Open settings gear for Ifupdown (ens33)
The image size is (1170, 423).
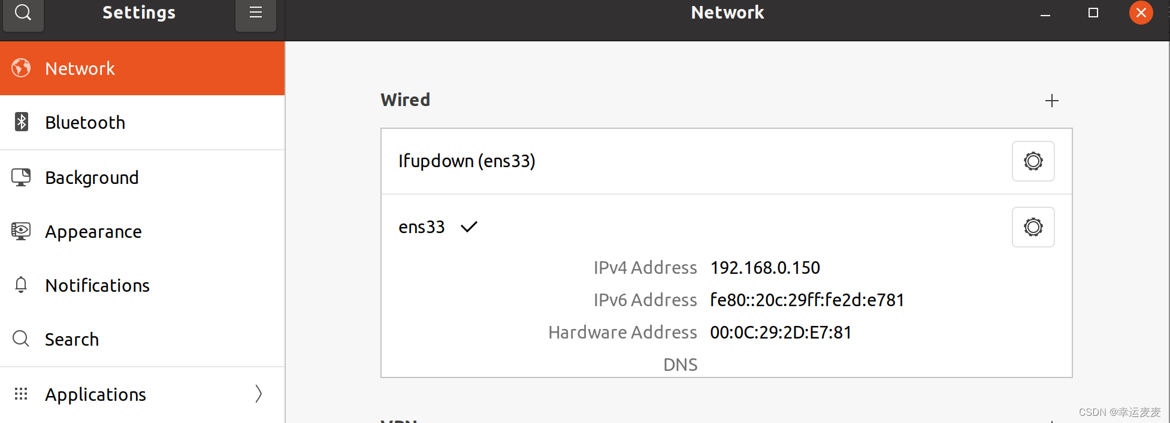click(x=1033, y=161)
